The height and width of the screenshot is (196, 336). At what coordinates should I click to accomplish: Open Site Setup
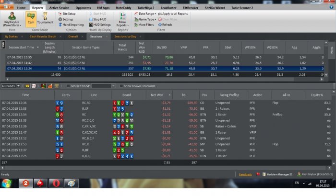67,14
